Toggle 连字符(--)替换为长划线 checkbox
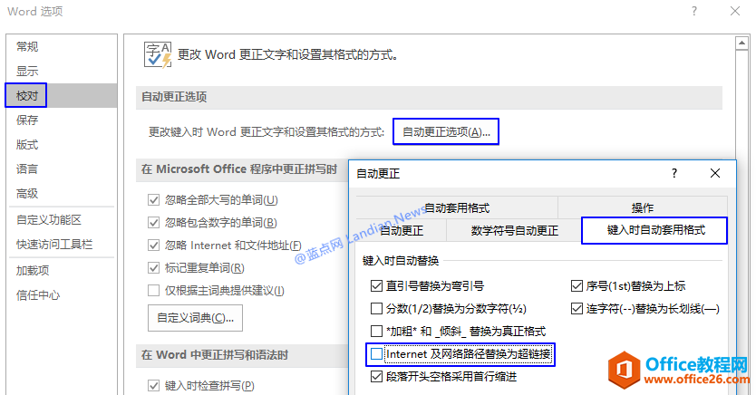The image size is (756, 395). coord(577,308)
